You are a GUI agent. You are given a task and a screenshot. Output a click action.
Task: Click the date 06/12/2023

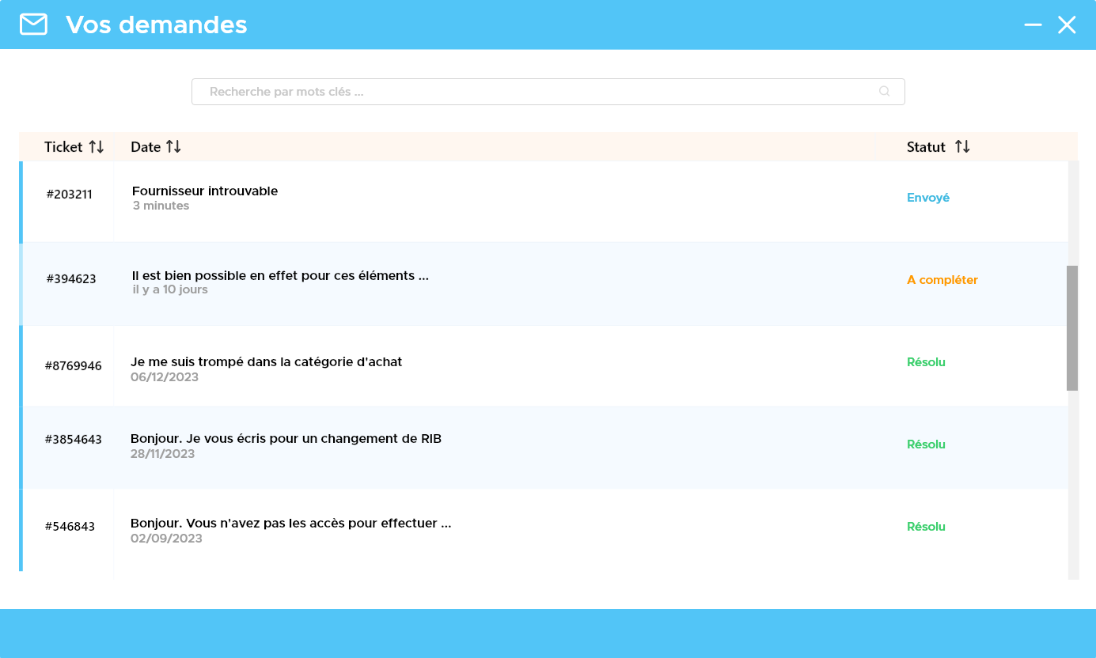[x=165, y=377]
